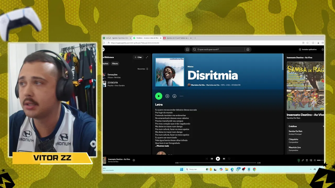This screenshot has height=188, width=335.
Task: Open Recentes sort dropdown
Action: tap(143, 69)
